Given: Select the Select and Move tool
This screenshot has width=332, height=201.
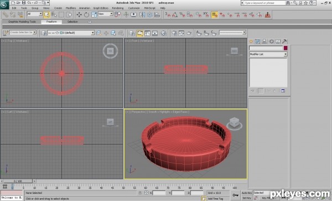Looking at the screenshot, I should pyautogui.click(x=79, y=14).
